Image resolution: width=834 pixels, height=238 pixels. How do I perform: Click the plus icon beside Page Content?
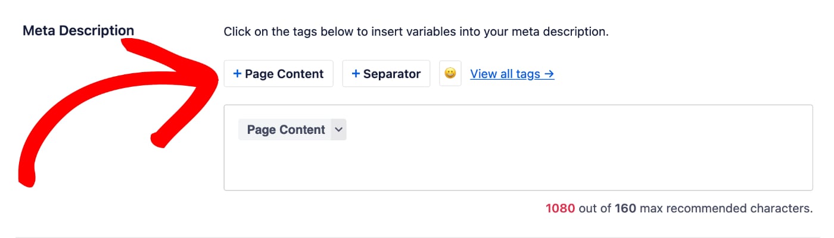tap(237, 74)
